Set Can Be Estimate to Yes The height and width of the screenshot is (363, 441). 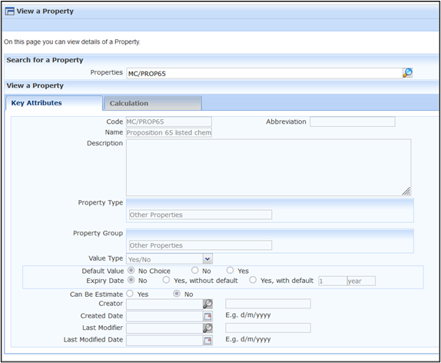130,294
